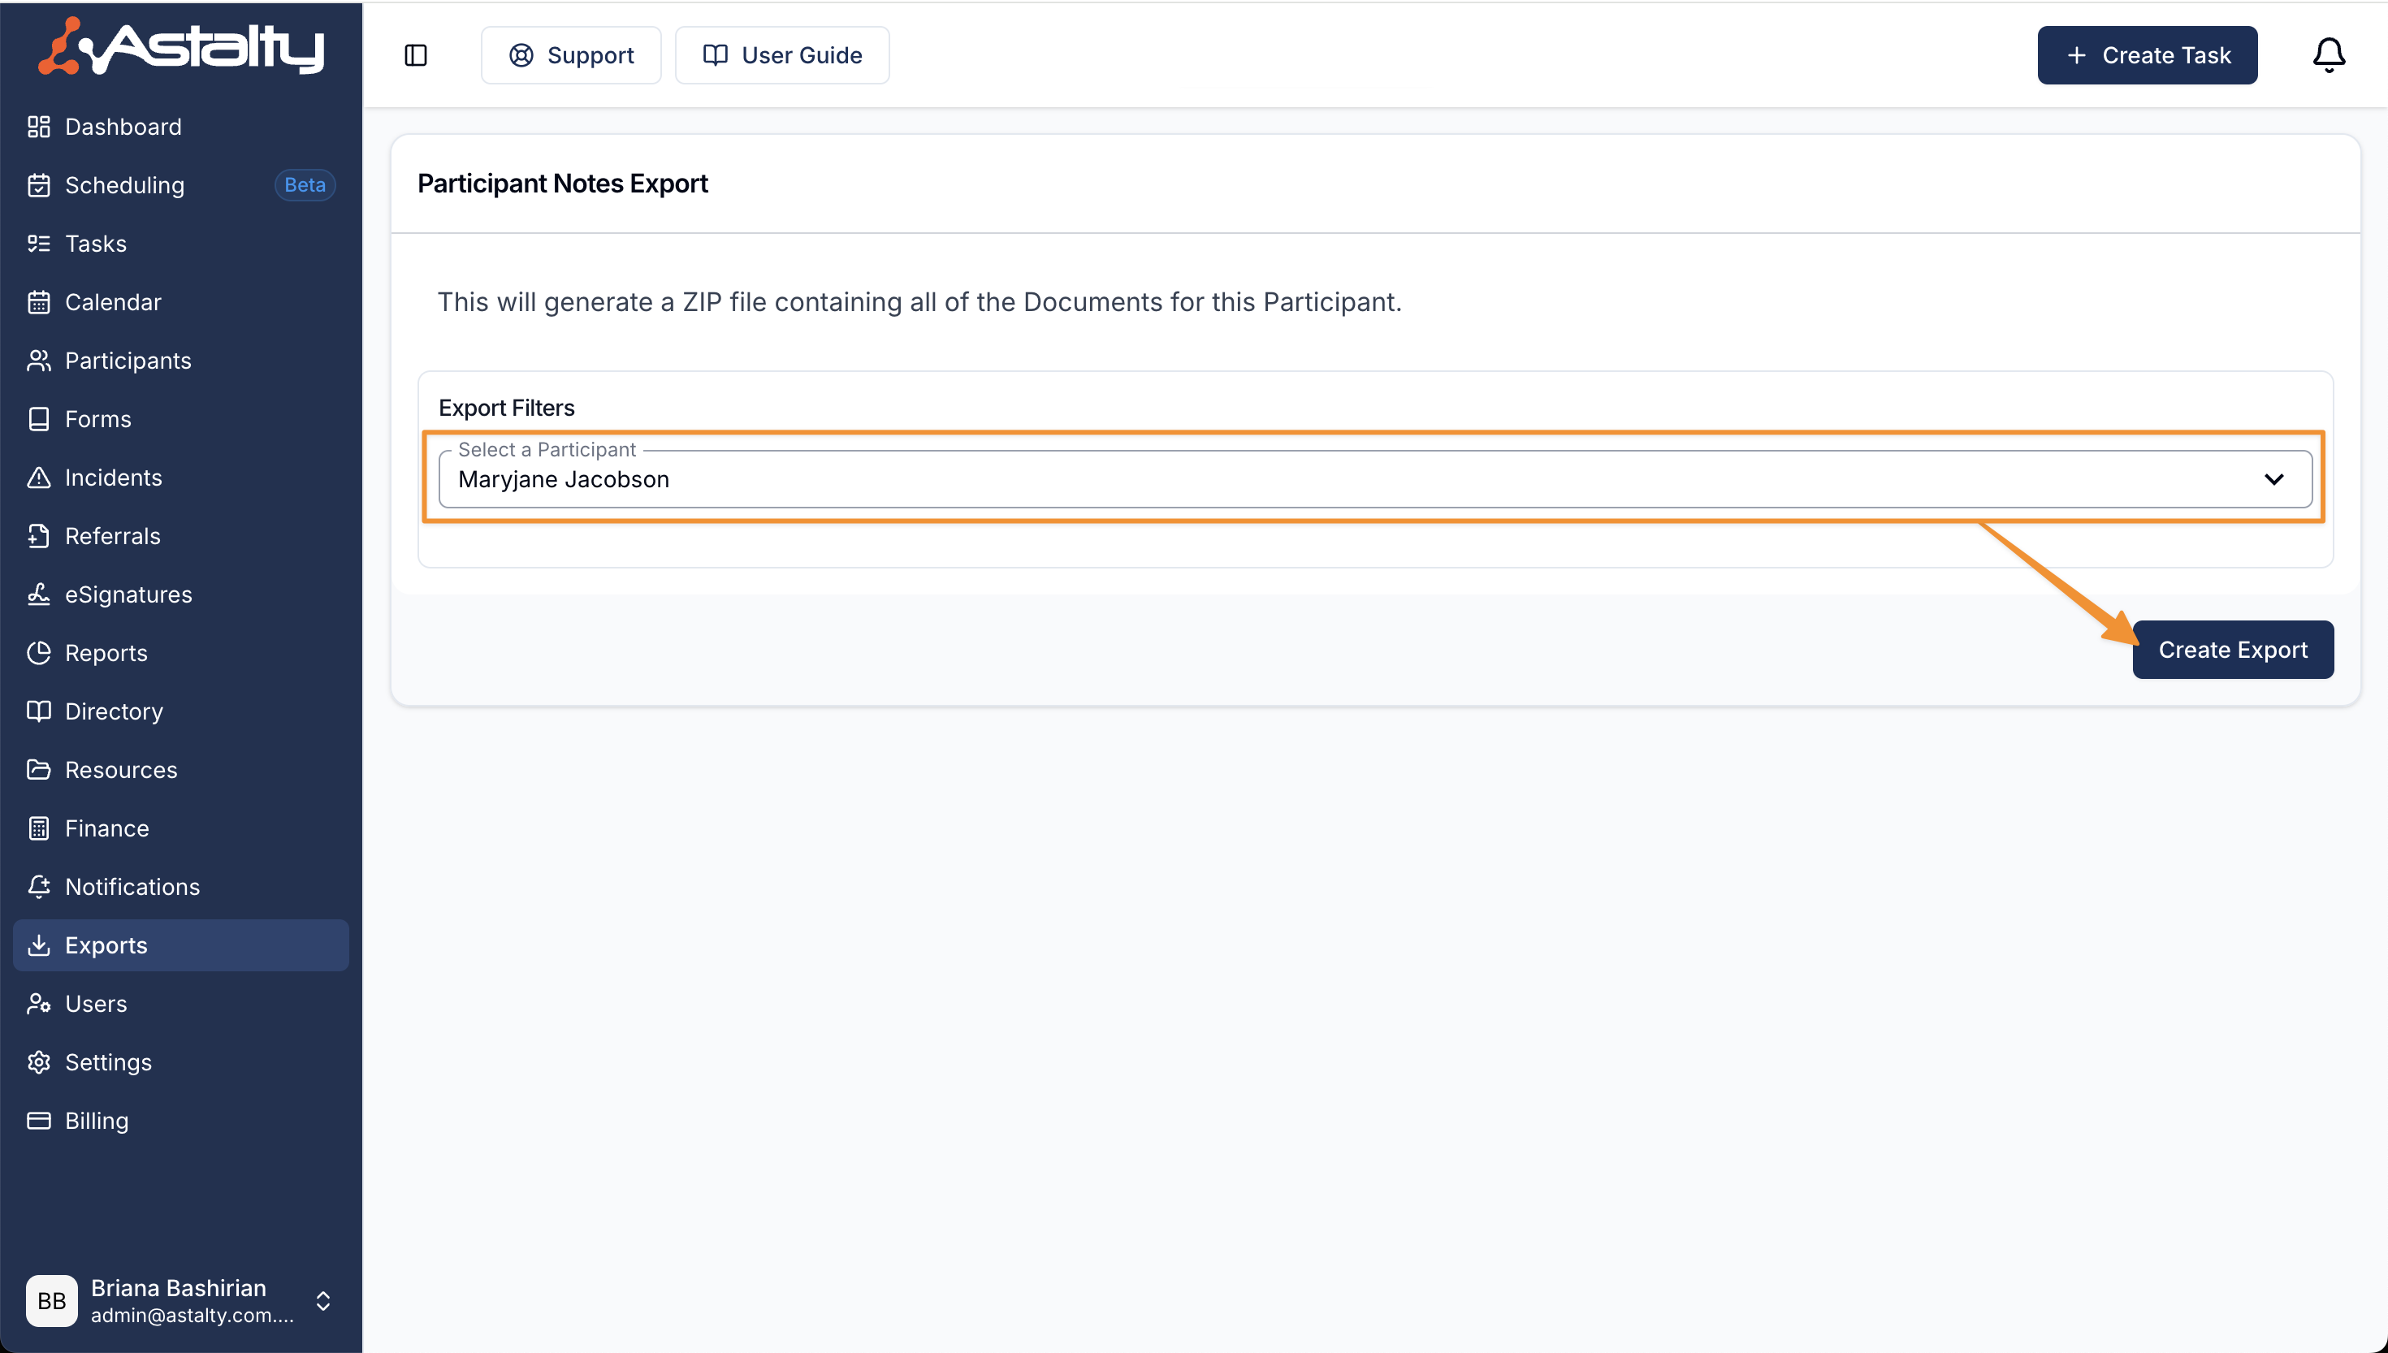This screenshot has width=2388, height=1353.
Task: Open the Incidents section
Action: [x=114, y=478]
